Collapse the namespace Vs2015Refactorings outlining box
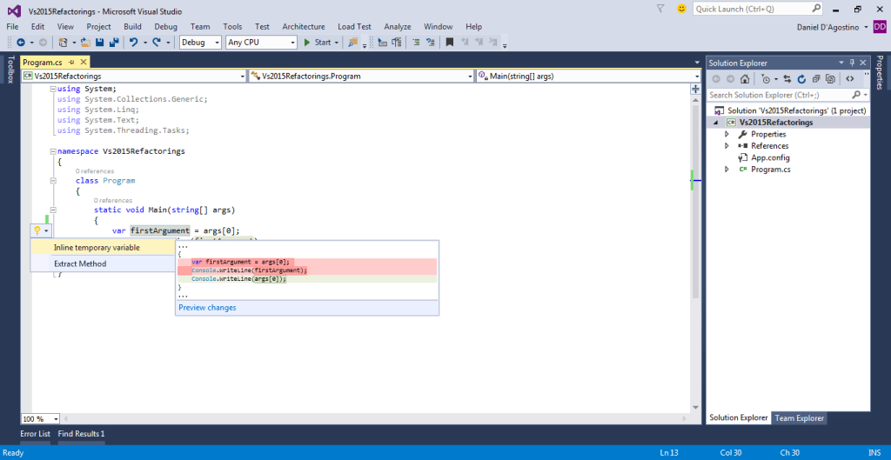 tap(53, 151)
